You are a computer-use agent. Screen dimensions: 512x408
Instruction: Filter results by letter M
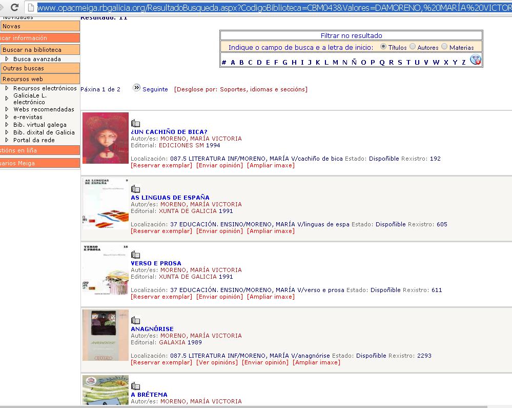335,62
